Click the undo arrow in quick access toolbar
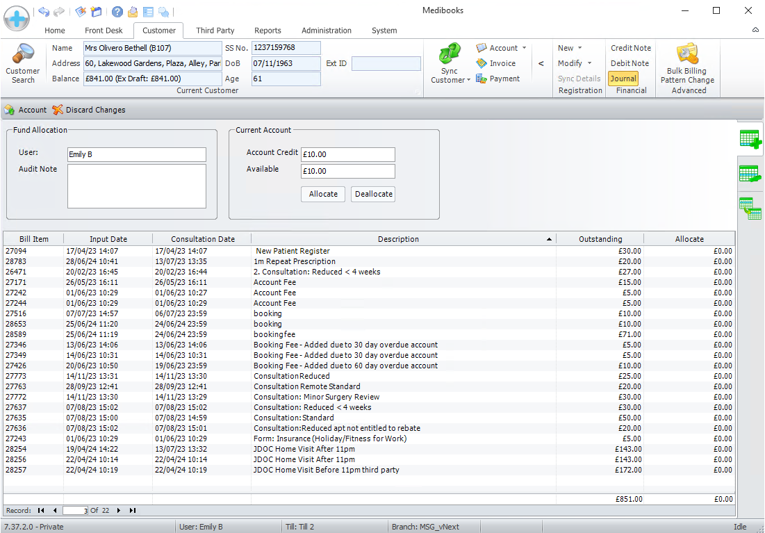The height and width of the screenshot is (533, 765). click(44, 12)
